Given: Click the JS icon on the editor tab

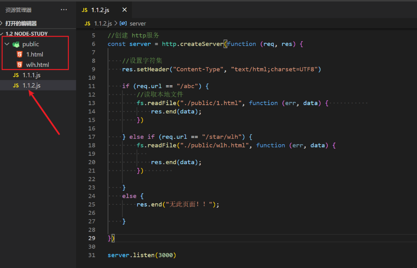Looking at the screenshot, I should point(85,10).
